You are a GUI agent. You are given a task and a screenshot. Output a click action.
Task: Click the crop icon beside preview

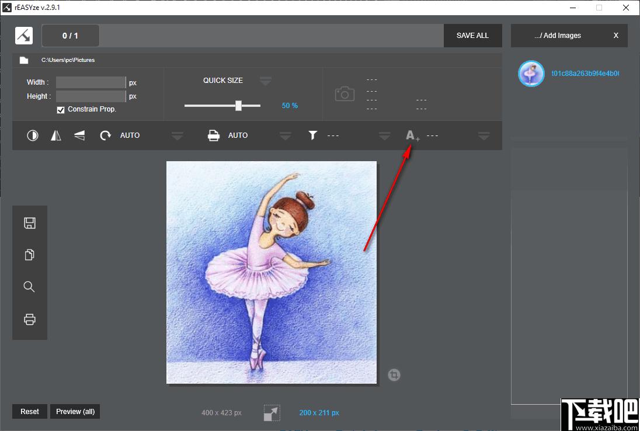coord(394,375)
